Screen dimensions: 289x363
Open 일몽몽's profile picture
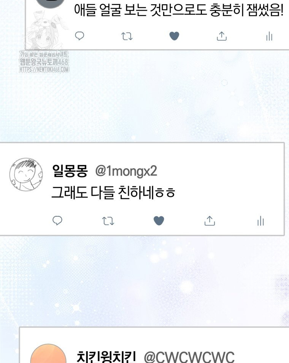(26, 174)
